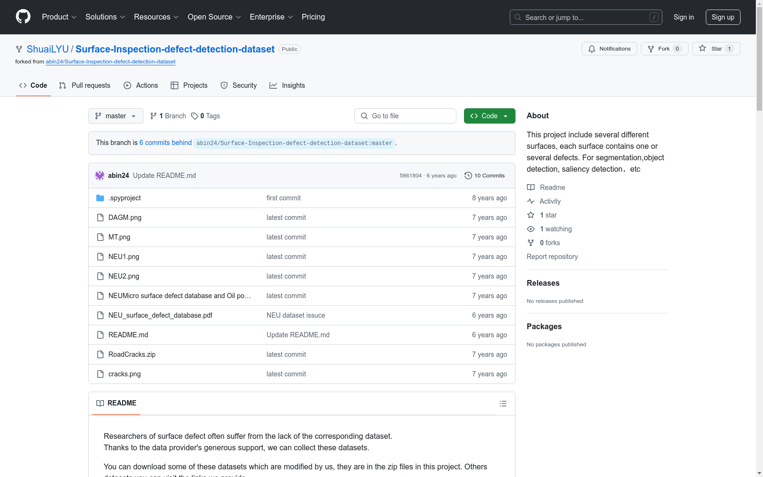Open the NEUMicro surface defect database file
The height and width of the screenshot is (477, 763).
tap(180, 296)
